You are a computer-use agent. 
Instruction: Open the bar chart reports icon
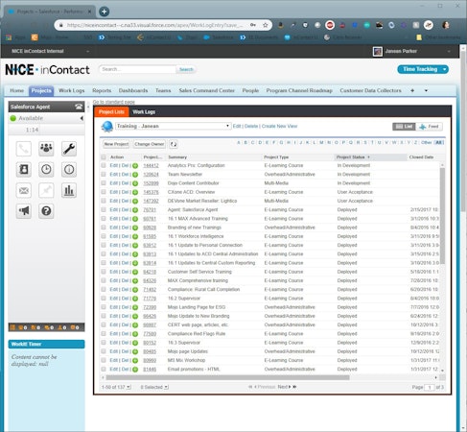69,190
